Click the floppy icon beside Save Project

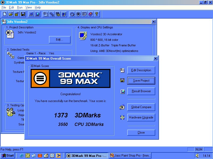click(122, 81)
